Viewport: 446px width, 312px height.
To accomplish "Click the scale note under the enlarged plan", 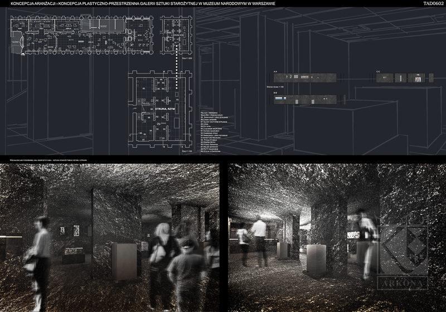I will tap(187, 152).
